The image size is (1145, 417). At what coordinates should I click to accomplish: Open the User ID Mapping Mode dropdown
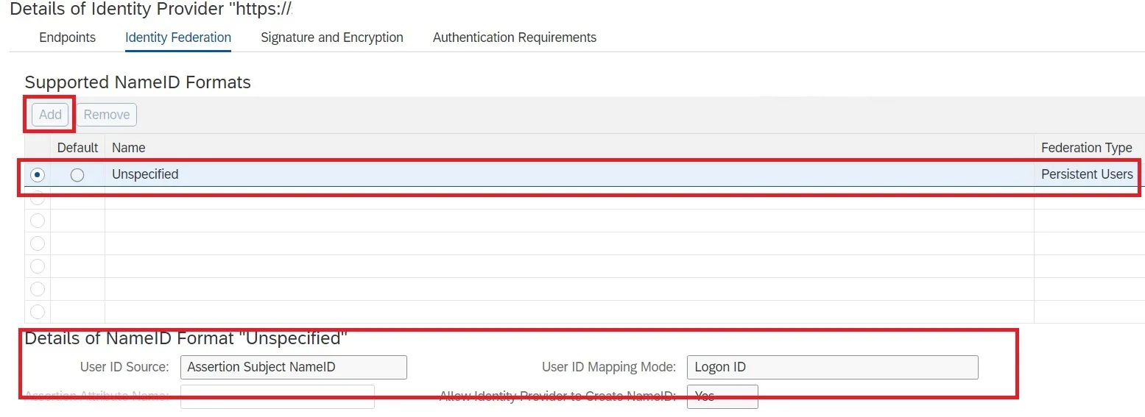tap(831, 367)
